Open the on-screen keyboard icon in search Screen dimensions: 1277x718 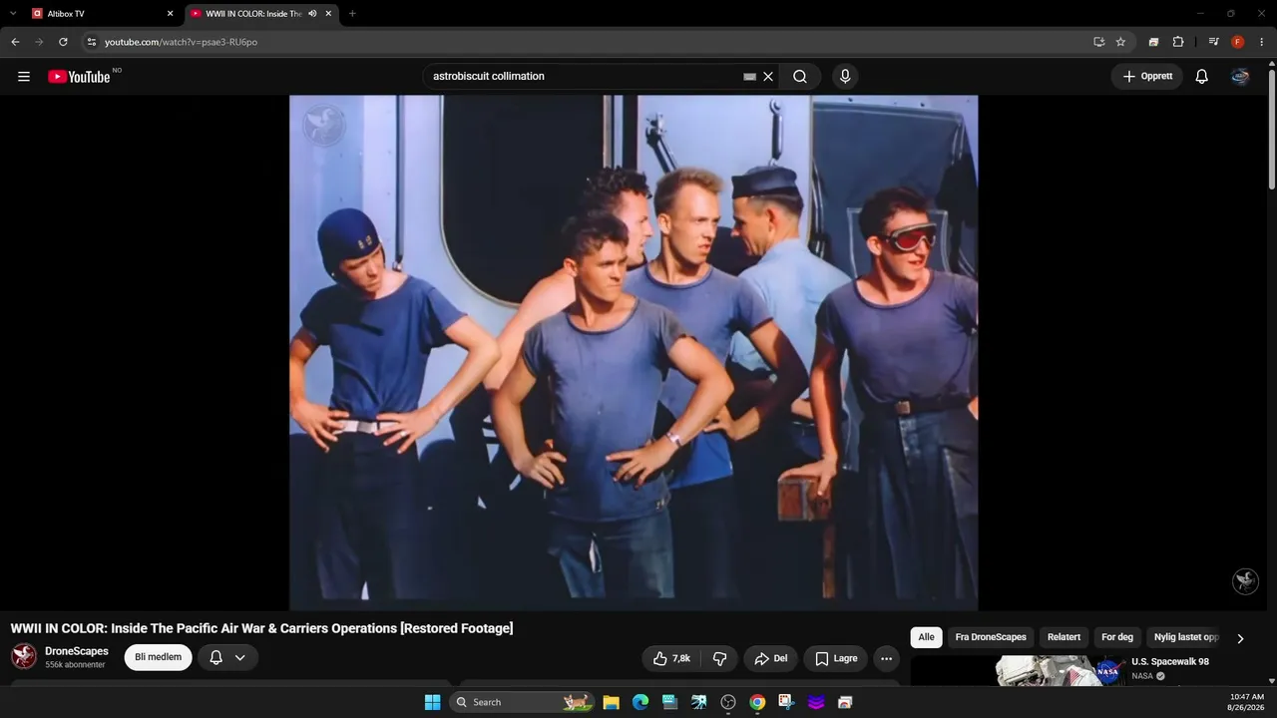pos(750,77)
